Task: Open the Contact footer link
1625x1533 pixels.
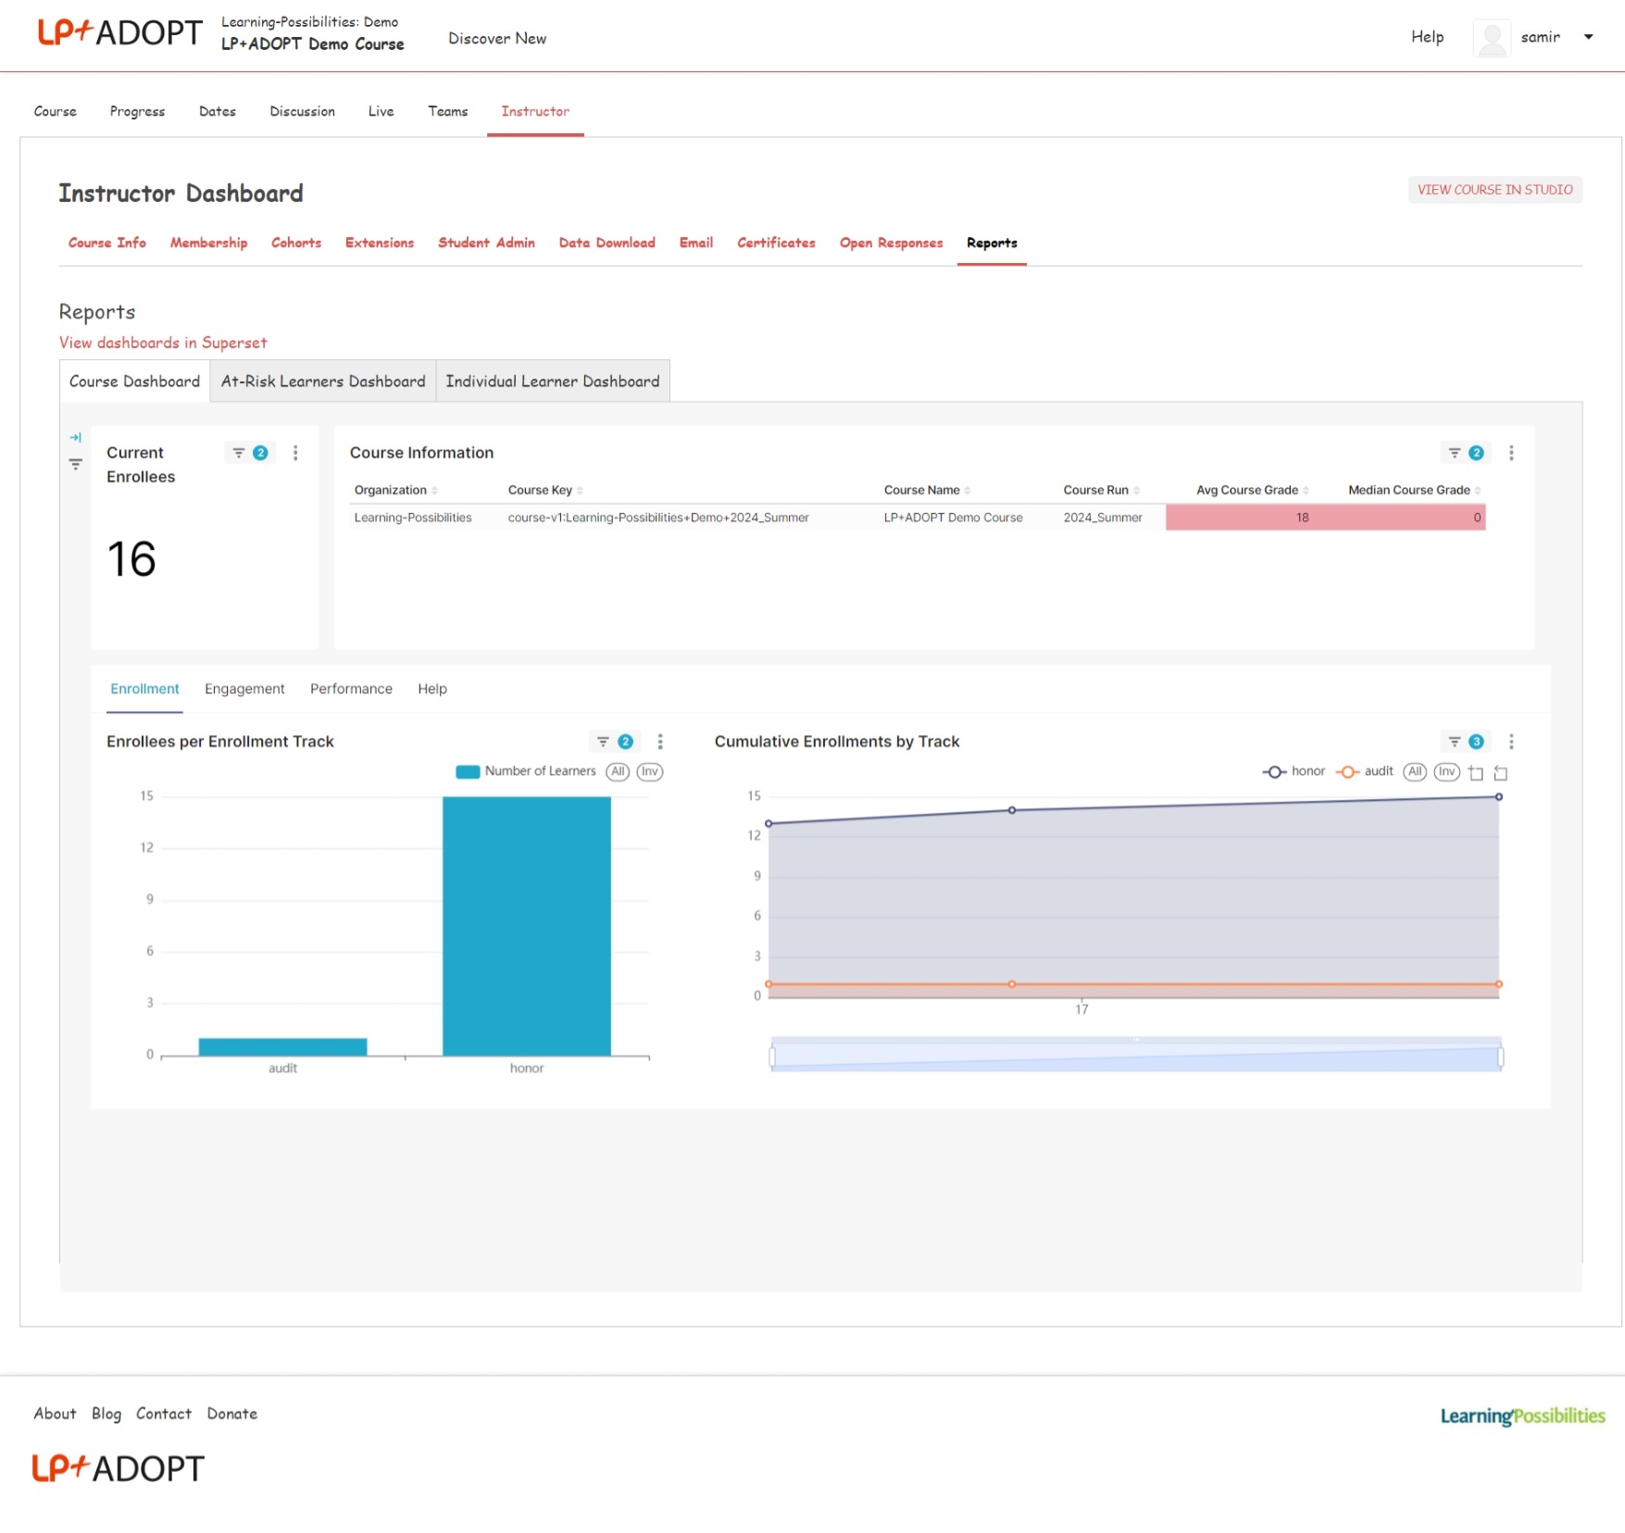Action: pyautogui.click(x=163, y=1414)
